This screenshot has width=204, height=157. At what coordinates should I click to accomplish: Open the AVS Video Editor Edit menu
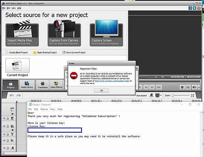coord(8,8)
